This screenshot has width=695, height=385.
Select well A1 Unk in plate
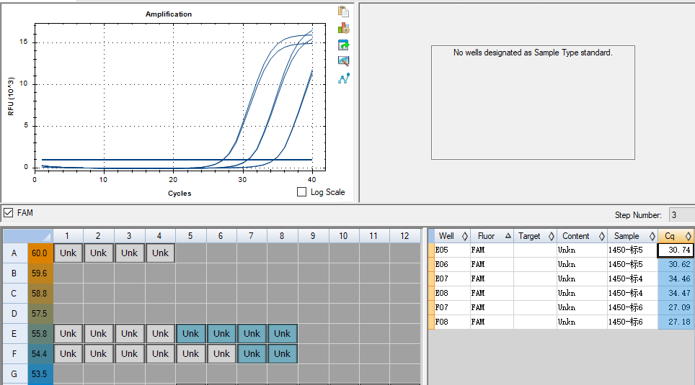(68, 253)
